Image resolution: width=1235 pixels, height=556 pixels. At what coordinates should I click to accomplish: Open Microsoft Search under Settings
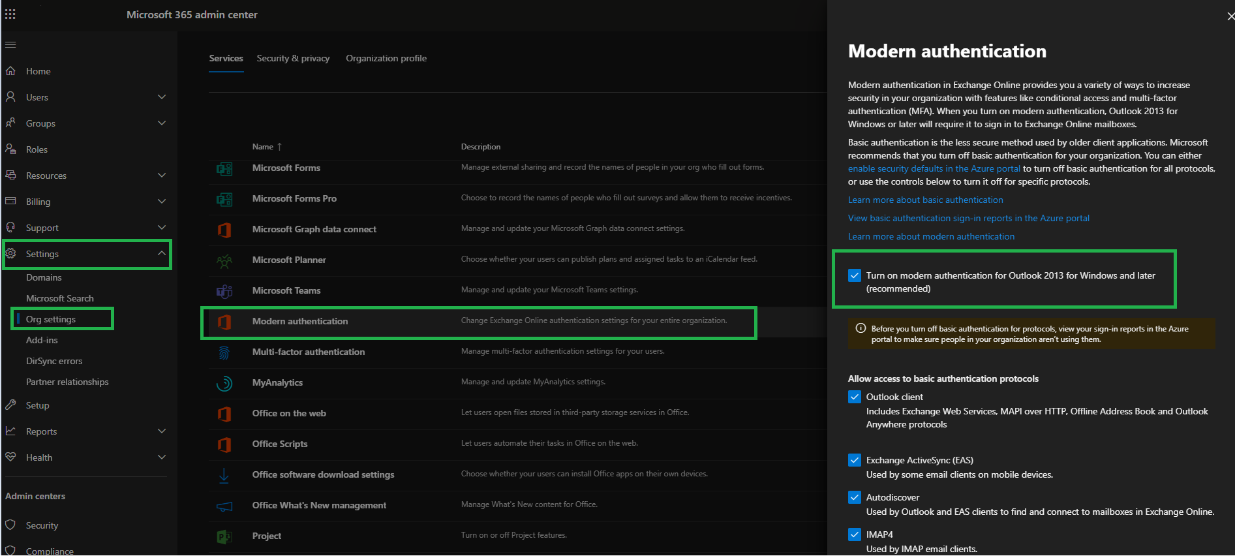60,298
